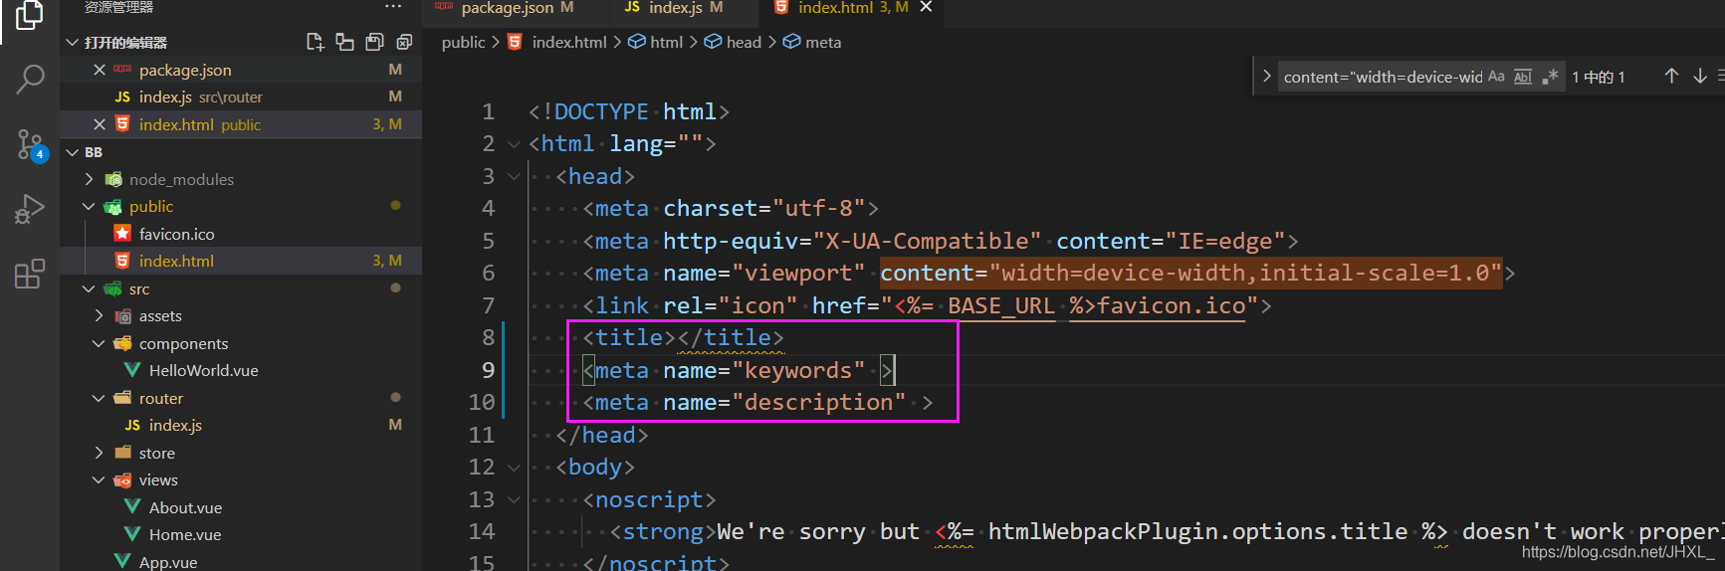This screenshot has width=1725, height=571.
Task: Open the Extensions view
Action: (x=30, y=274)
